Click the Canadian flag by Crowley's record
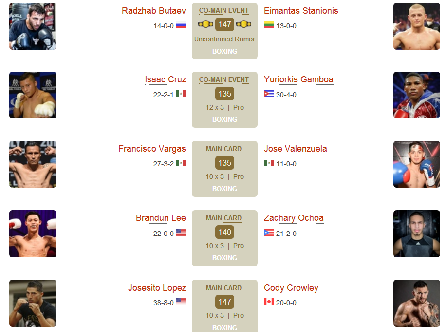The width and height of the screenshot is (446, 332). 269,302
